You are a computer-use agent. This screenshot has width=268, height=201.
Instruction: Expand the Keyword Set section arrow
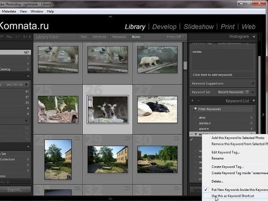point(252,92)
